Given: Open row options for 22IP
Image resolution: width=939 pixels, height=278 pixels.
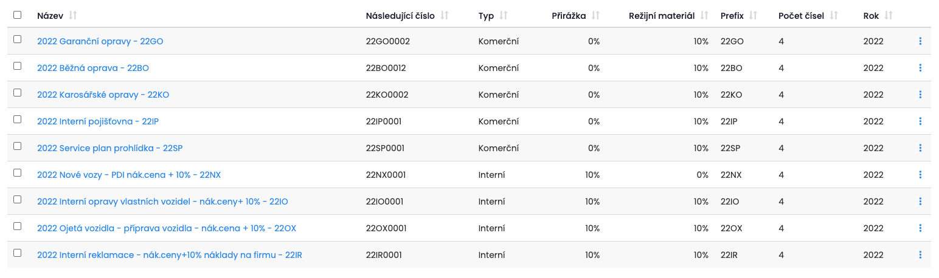Looking at the screenshot, I should tap(920, 121).
